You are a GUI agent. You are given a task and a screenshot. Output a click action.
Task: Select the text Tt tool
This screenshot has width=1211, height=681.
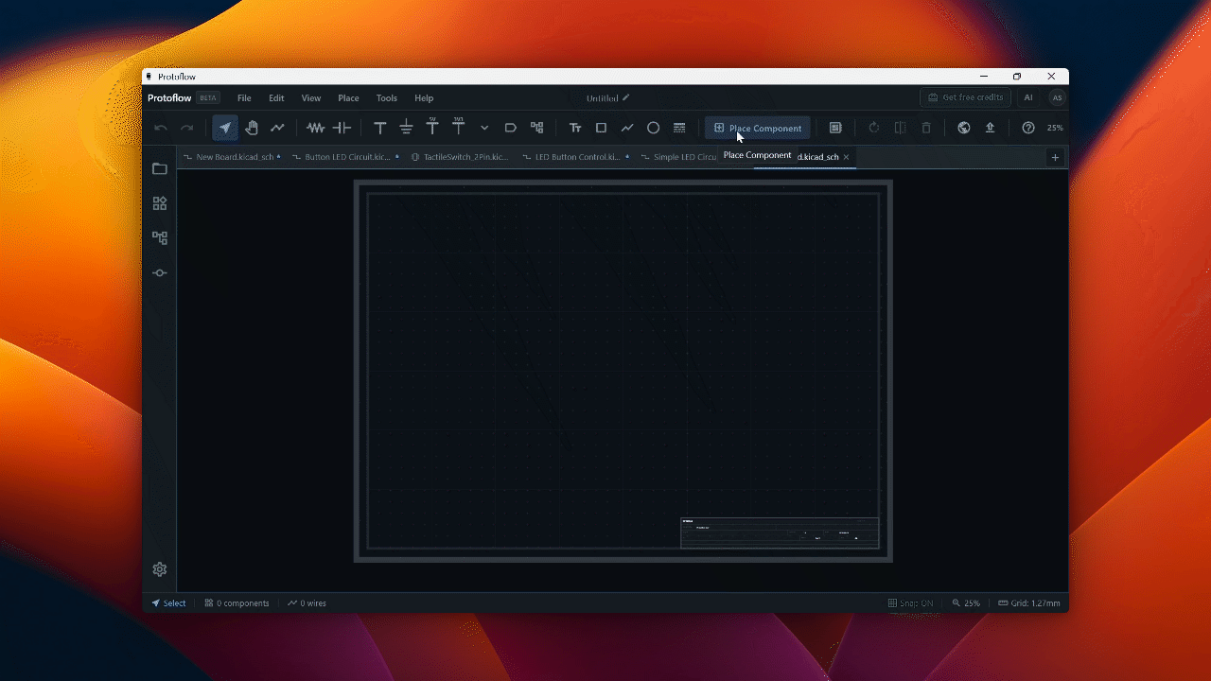575,128
